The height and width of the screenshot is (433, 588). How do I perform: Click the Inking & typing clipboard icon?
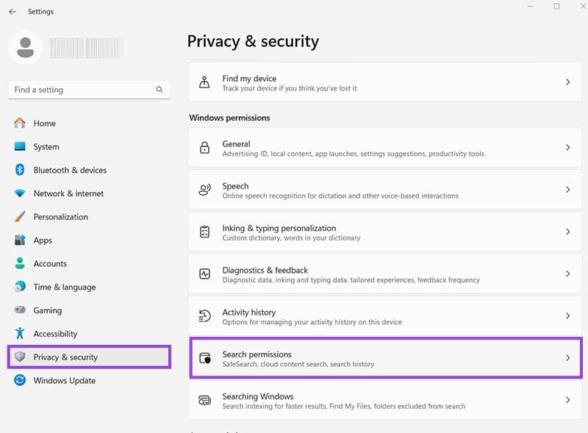pyautogui.click(x=204, y=232)
